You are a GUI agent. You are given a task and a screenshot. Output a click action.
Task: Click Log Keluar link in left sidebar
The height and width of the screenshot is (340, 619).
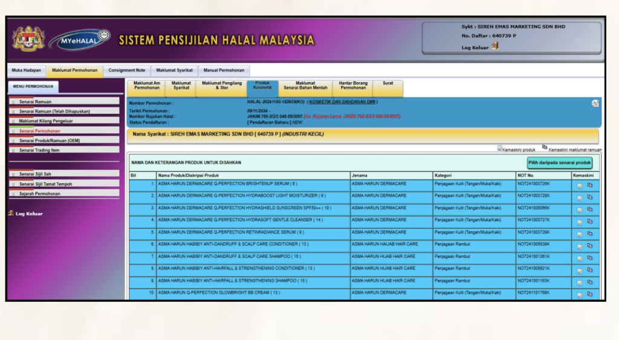tap(28, 214)
